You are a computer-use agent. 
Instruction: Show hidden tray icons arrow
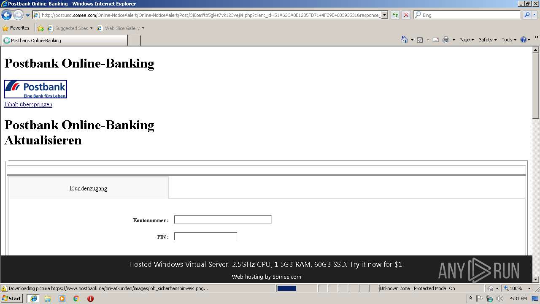click(470, 299)
